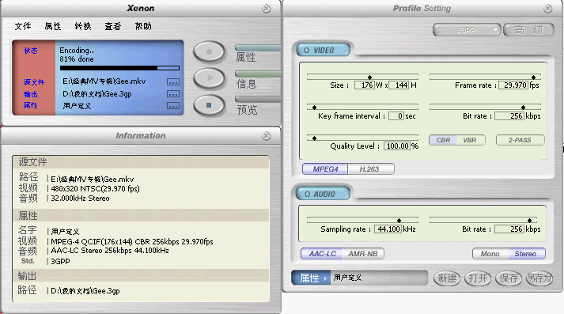The height and width of the screenshot is (314, 564).
Task: Click the round record button
Action: click(x=210, y=51)
